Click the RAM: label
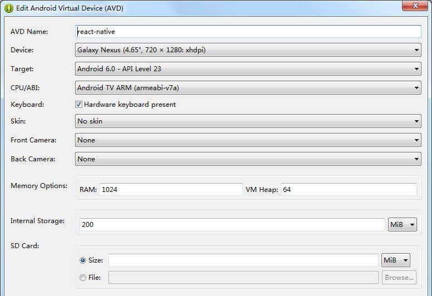The width and height of the screenshot is (432, 296). pyautogui.click(x=88, y=190)
